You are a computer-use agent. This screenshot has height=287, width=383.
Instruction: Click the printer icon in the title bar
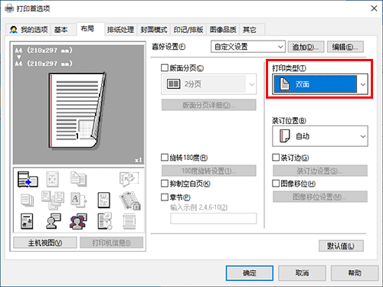pyautogui.click(x=9, y=8)
